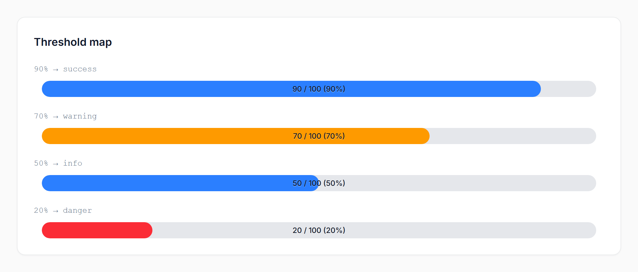Viewport: 638px width, 272px height.
Task: Click the "50% → info" label
Action: pyautogui.click(x=58, y=163)
